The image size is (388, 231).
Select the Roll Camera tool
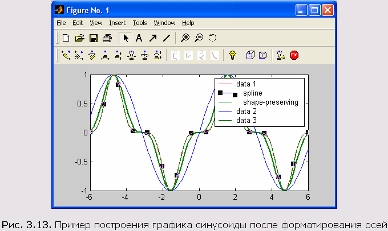[144, 55]
